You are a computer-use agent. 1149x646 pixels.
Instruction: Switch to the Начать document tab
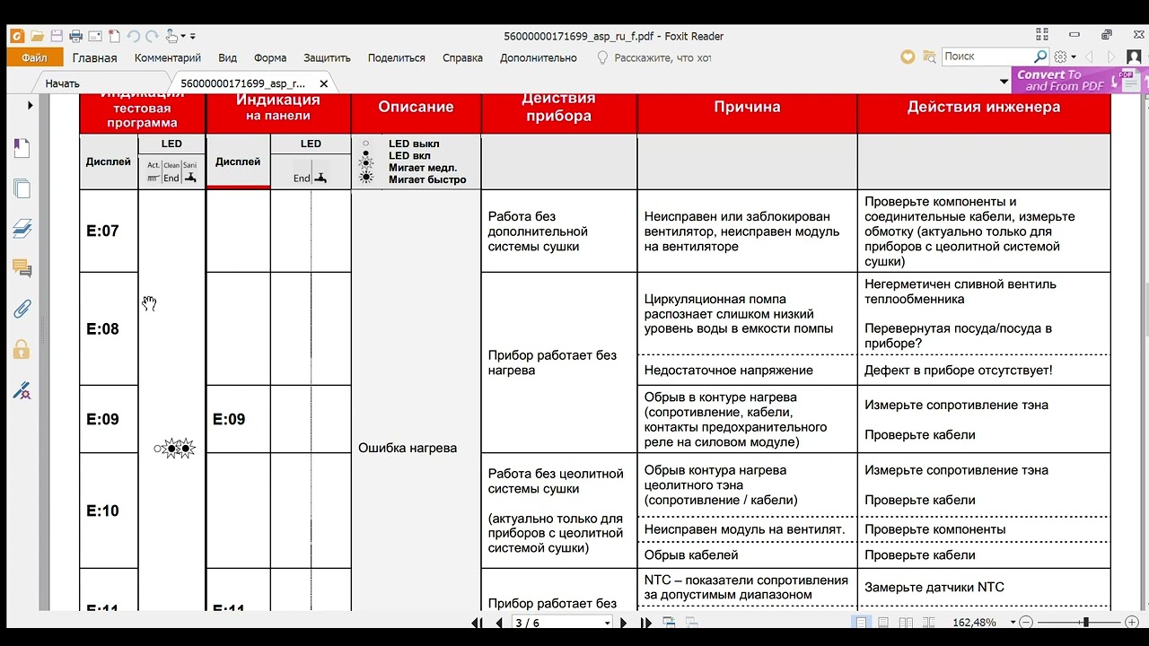(63, 83)
